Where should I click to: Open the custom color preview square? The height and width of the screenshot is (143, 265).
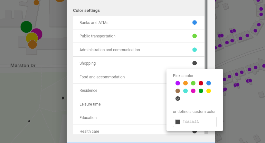coord(178,122)
